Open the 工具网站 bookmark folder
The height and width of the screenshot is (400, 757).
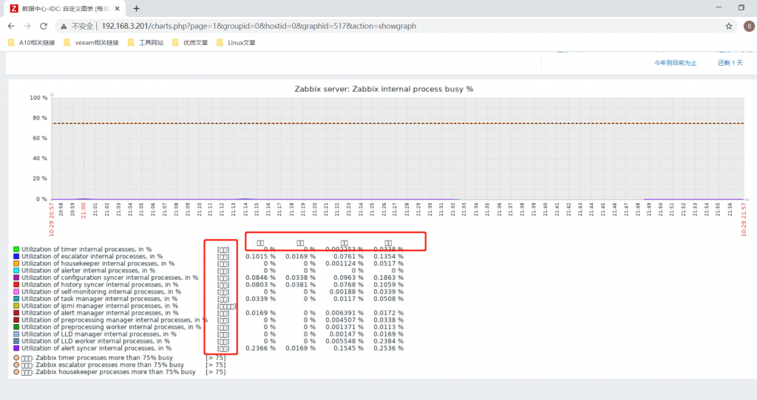point(146,42)
